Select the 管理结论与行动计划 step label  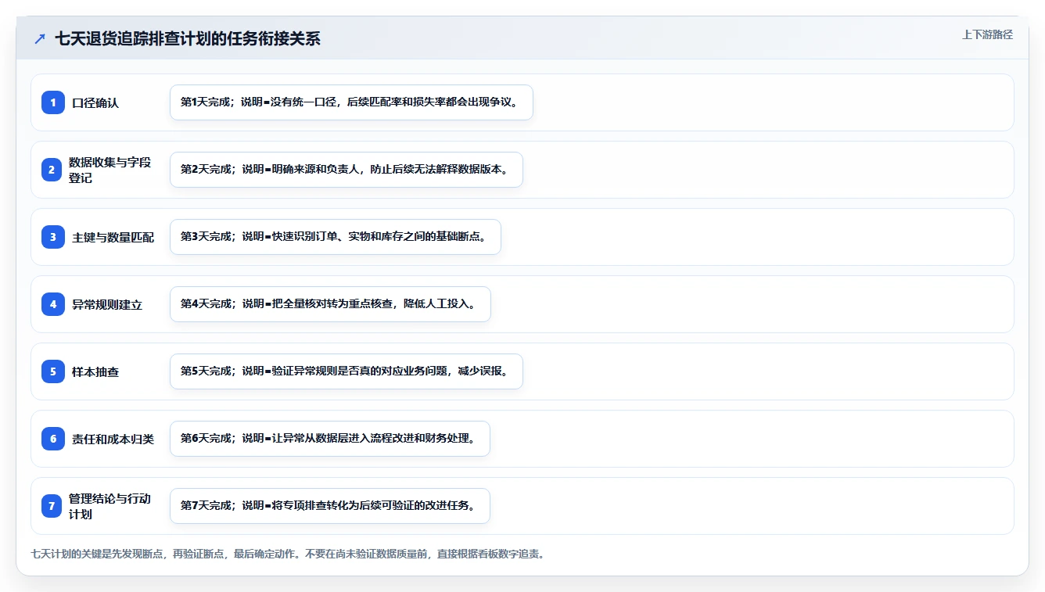coord(110,506)
